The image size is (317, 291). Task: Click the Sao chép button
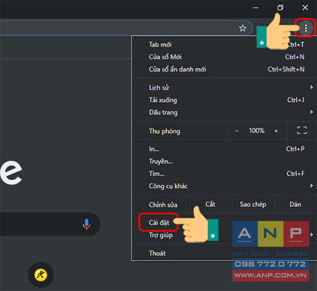[253, 205]
